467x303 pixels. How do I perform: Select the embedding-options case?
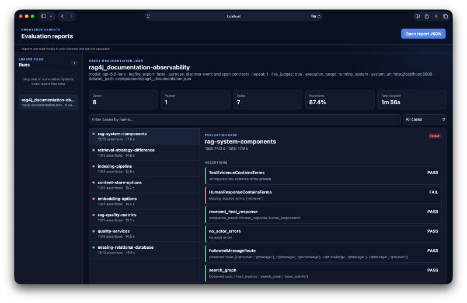(144, 201)
